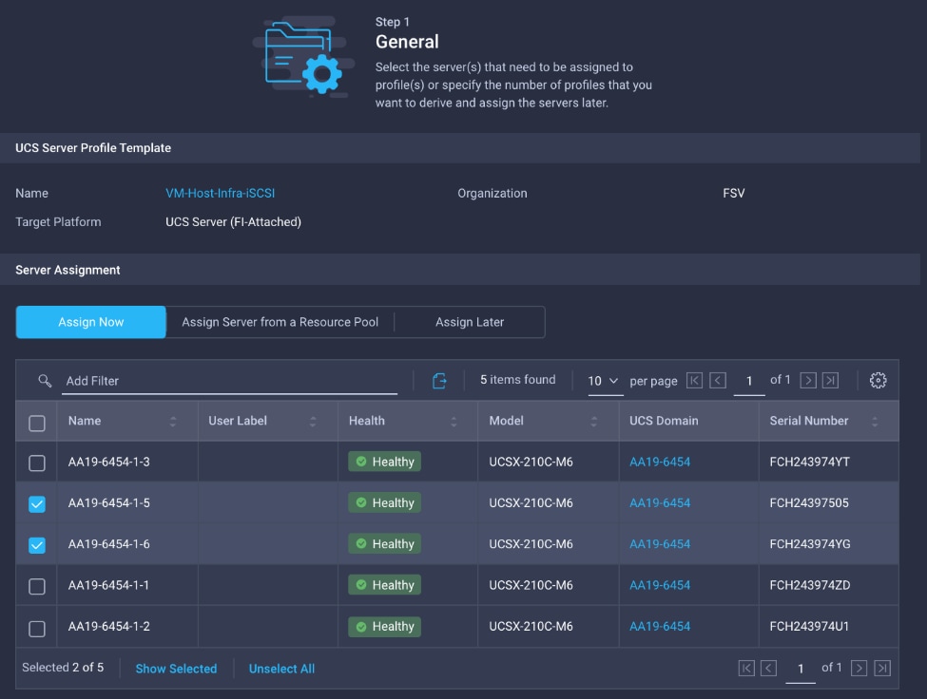Click the Healthy badge for AA19-6454-1-5
927x699 pixels.
[384, 503]
